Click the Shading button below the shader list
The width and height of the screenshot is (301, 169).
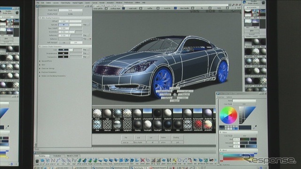click(178, 138)
